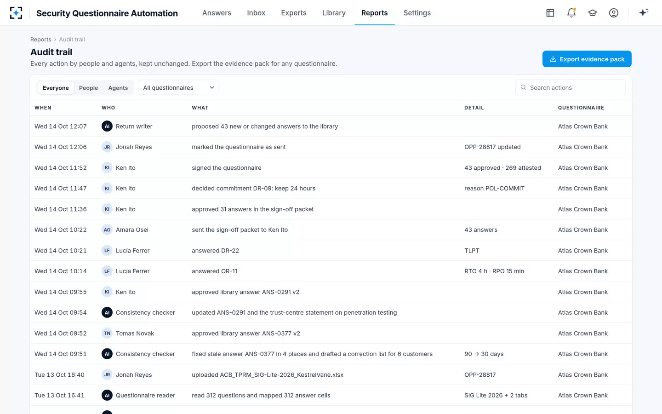Click the AI avatar beside Questionnaire reader
The height and width of the screenshot is (414, 662).
(x=107, y=395)
